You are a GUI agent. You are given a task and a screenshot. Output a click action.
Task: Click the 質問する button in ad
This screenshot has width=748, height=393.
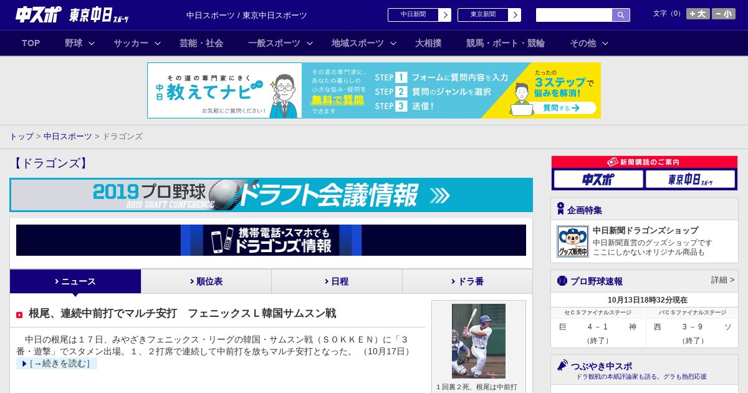click(x=561, y=108)
